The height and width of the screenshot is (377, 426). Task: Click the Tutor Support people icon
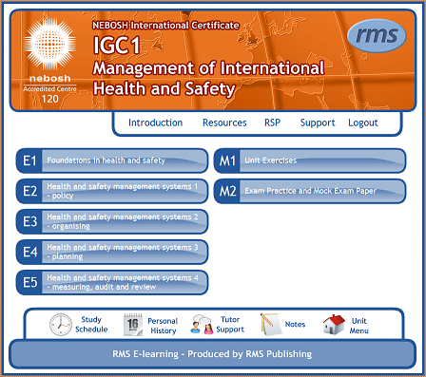202,325
